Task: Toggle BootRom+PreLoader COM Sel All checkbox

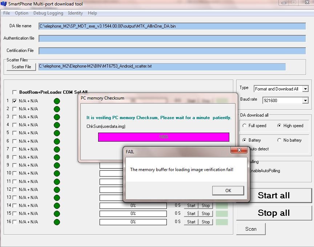Action: (x=15, y=92)
